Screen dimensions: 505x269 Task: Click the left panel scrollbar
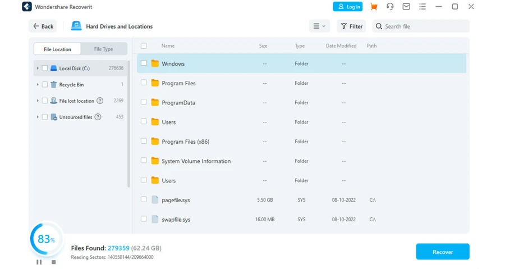click(128, 124)
